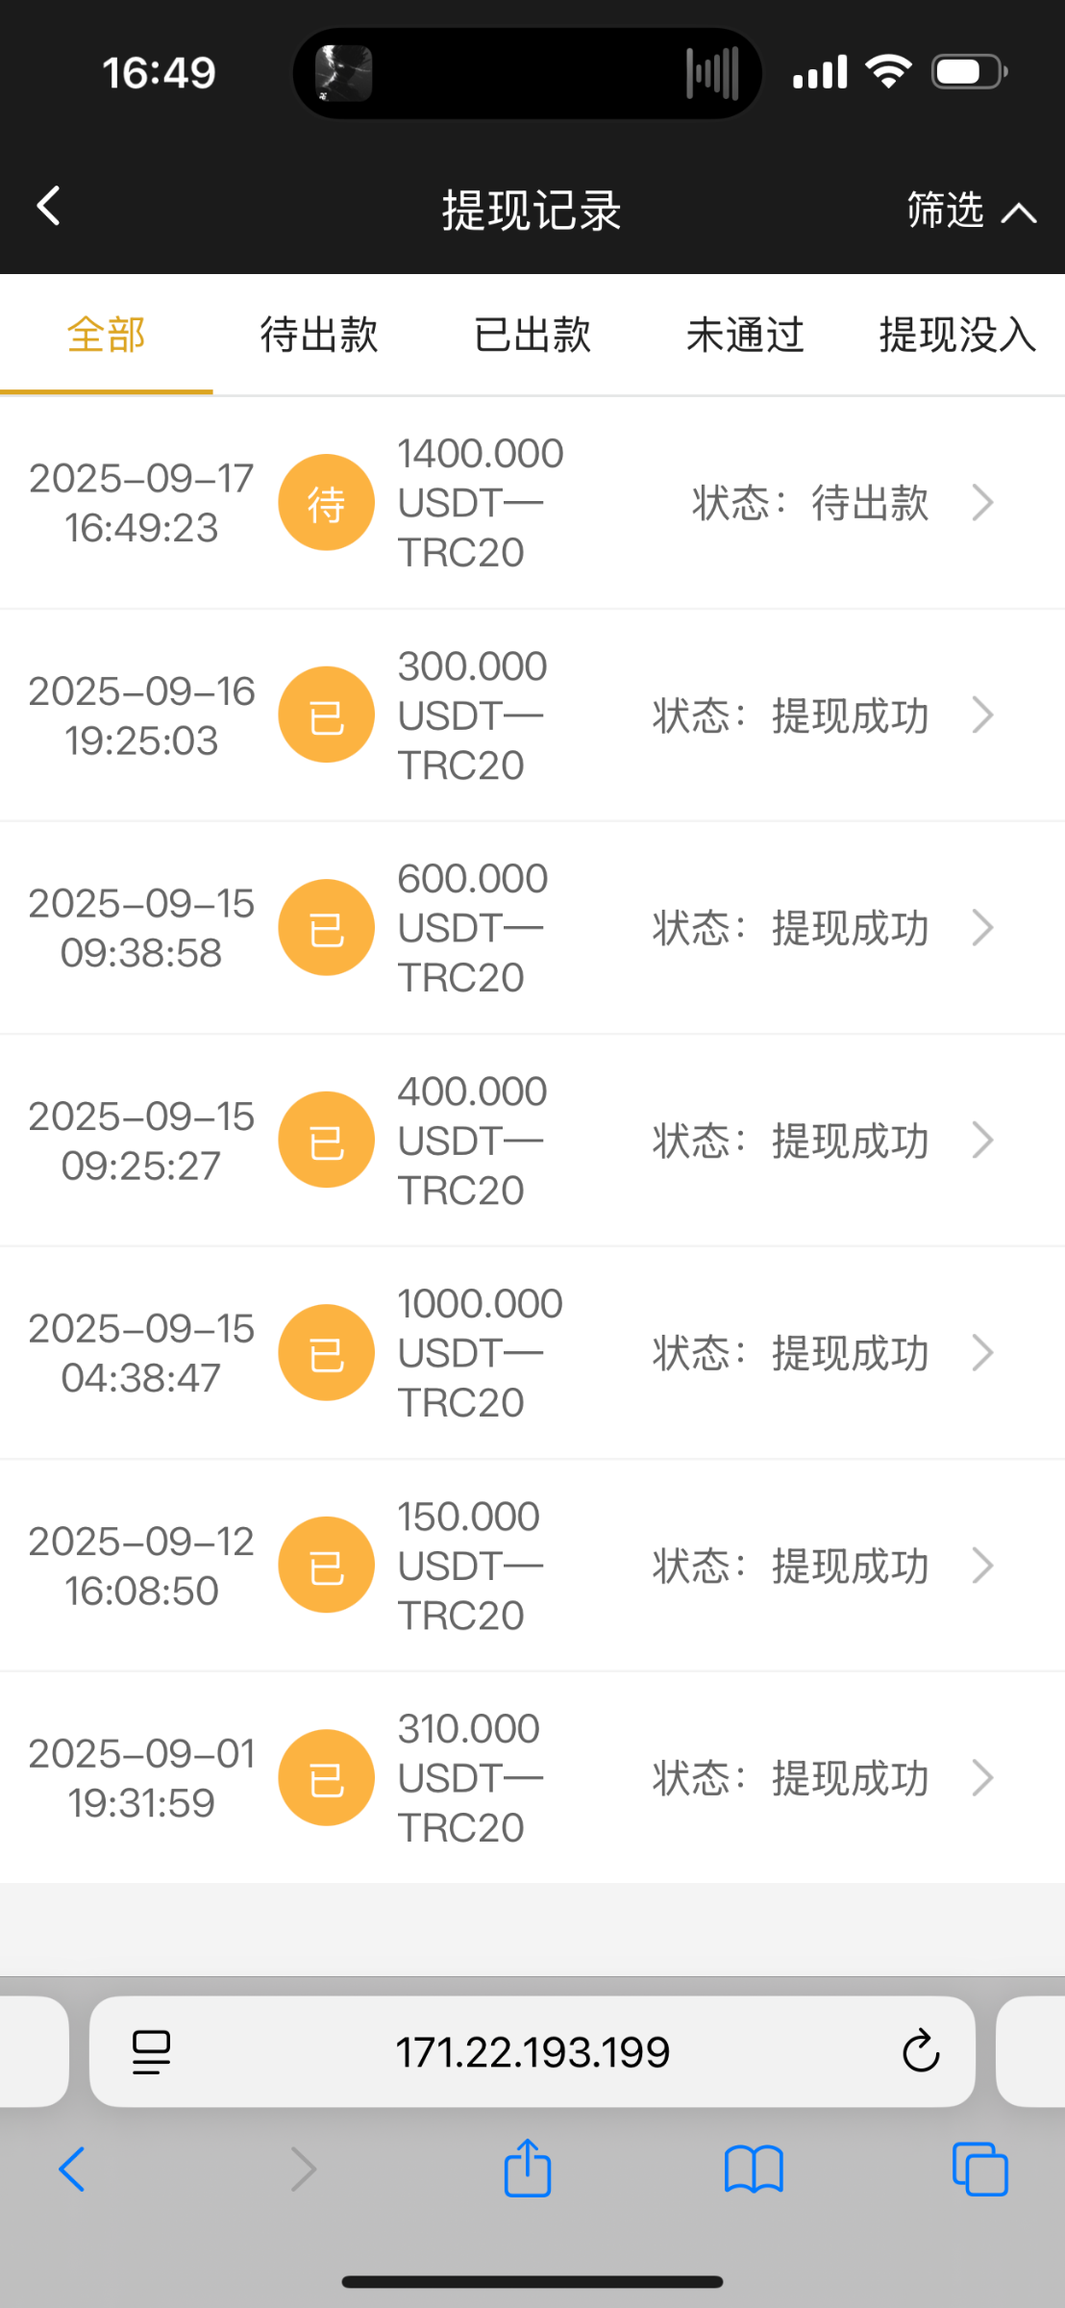The height and width of the screenshot is (2308, 1065).
Task: Open the 提现没入 tab
Action: coord(957,336)
